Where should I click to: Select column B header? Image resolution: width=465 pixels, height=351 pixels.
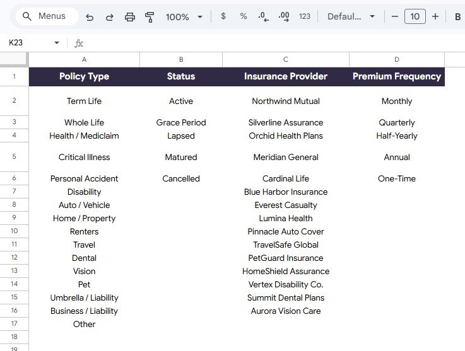point(181,59)
